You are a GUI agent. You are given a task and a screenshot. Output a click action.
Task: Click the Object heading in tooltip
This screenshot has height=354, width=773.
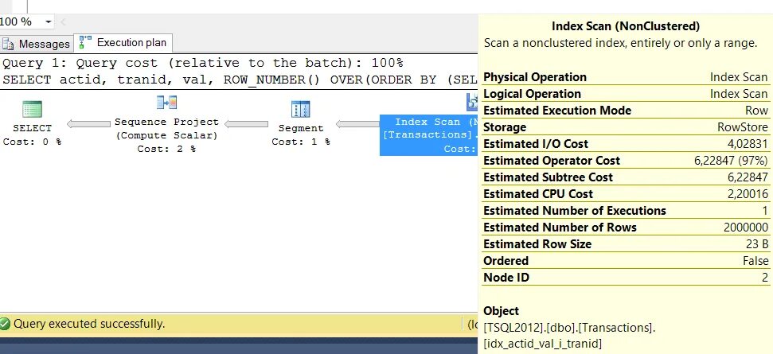click(501, 311)
